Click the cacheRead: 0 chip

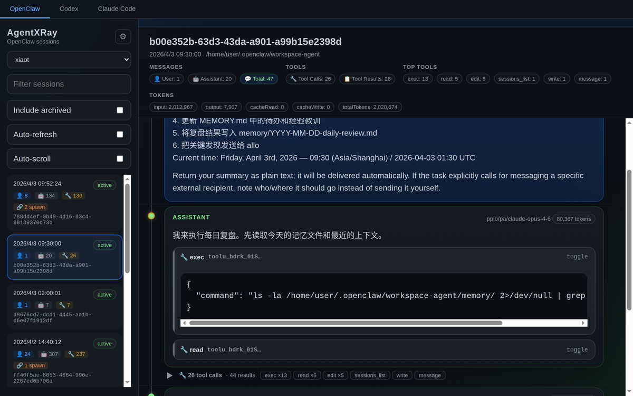[x=267, y=107]
